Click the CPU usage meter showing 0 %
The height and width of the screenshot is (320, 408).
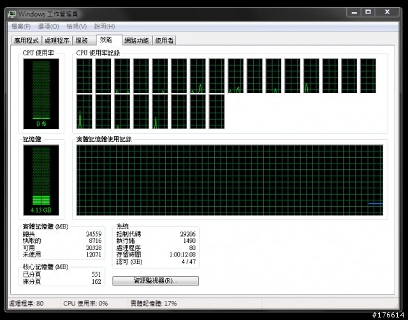pyautogui.click(x=41, y=94)
